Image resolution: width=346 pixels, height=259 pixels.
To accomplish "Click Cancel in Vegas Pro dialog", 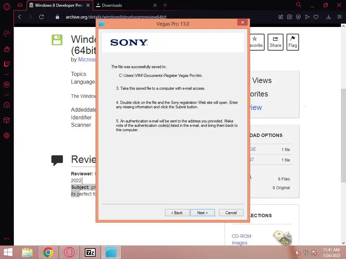I will click(x=231, y=213).
